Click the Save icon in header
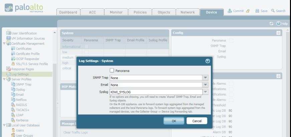The width and height of the screenshot is (291, 137). (x=258, y=11)
